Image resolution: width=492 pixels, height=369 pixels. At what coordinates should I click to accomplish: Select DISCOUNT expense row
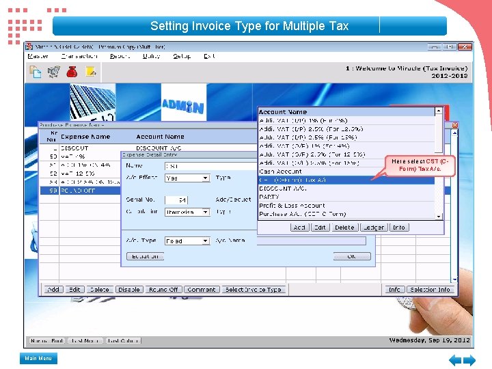(148, 148)
